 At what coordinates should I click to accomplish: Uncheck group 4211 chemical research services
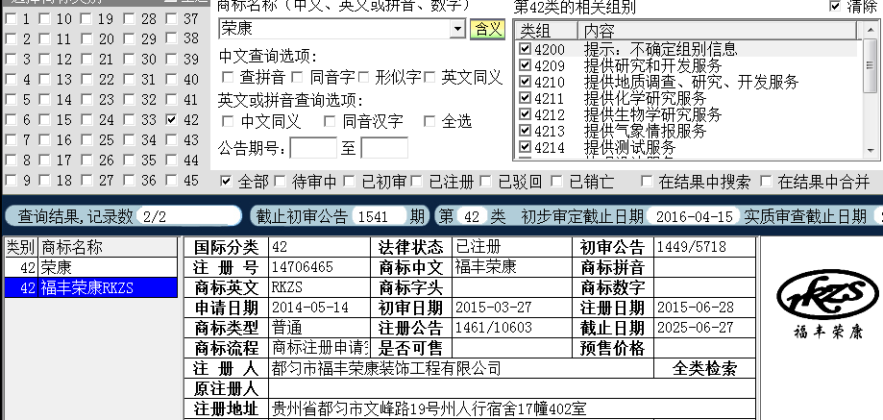pos(526,98)
